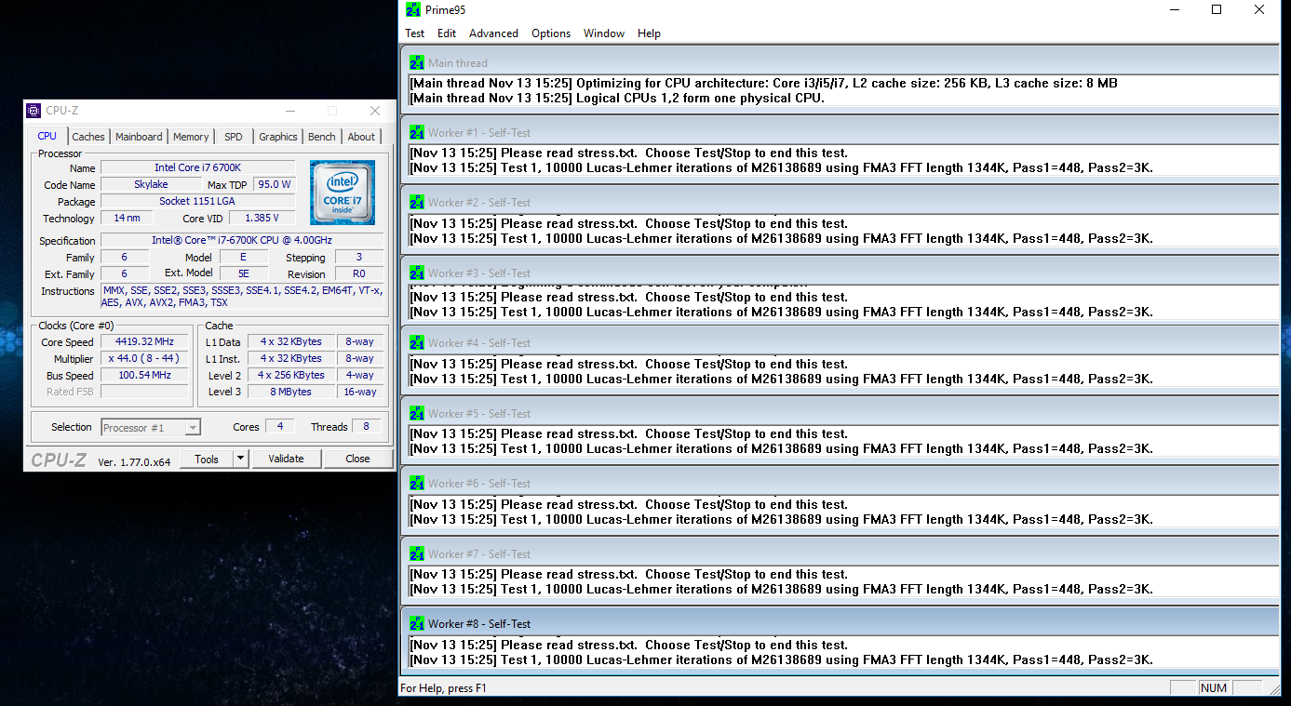Click the Level 2 cache value 4 x 256 KBytes
1291x706 pixels.
click(291, 376)
